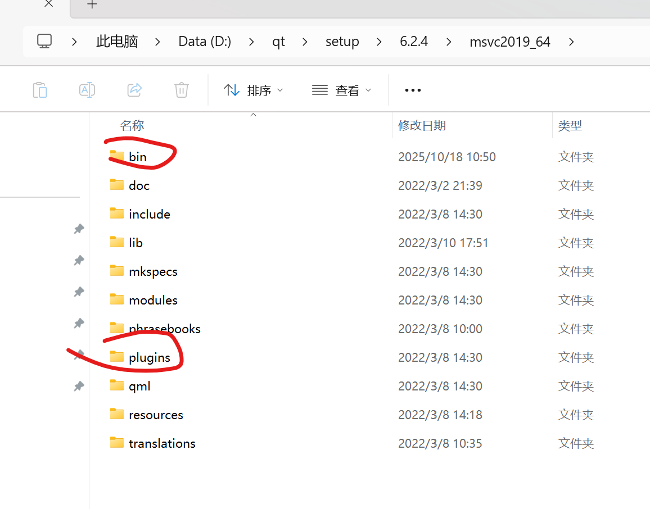The width and height of the screenshot is (650, 509).
Task: Expand chevron after Data (D:) breadcrumb
Action: click(251, 42)
